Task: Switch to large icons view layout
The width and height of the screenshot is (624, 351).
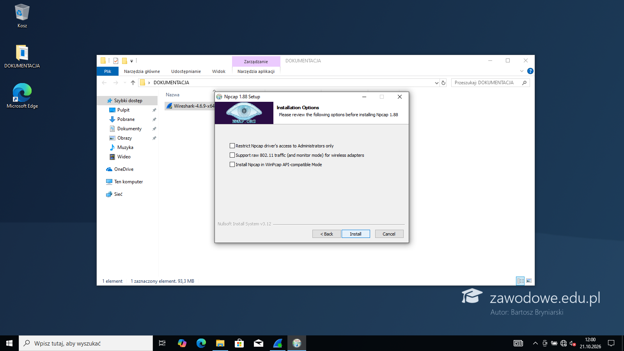Action: pyautogui.click(x=529, y=281)
